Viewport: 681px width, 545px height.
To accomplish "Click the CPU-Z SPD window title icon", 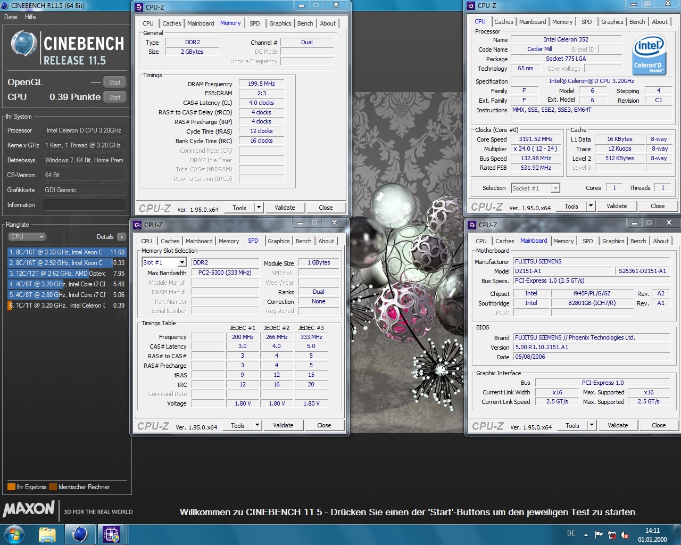I will pos(137,225).
